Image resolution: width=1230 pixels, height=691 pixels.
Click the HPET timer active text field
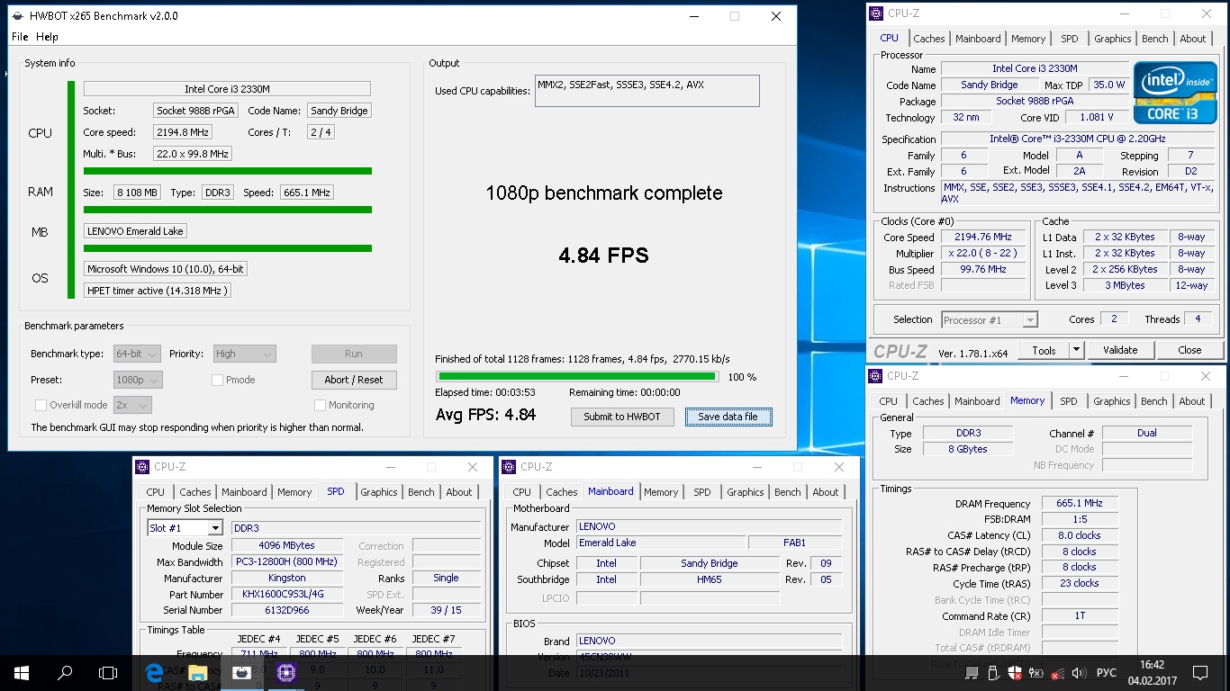coord(157,291)
